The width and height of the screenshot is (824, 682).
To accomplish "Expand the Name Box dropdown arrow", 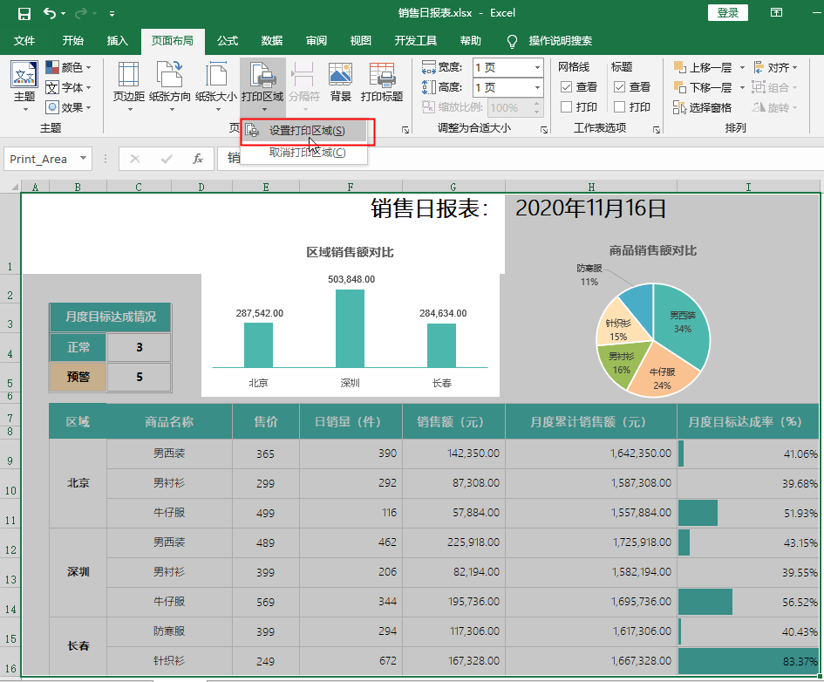I will pyautogui.click(x=83, y=158).
